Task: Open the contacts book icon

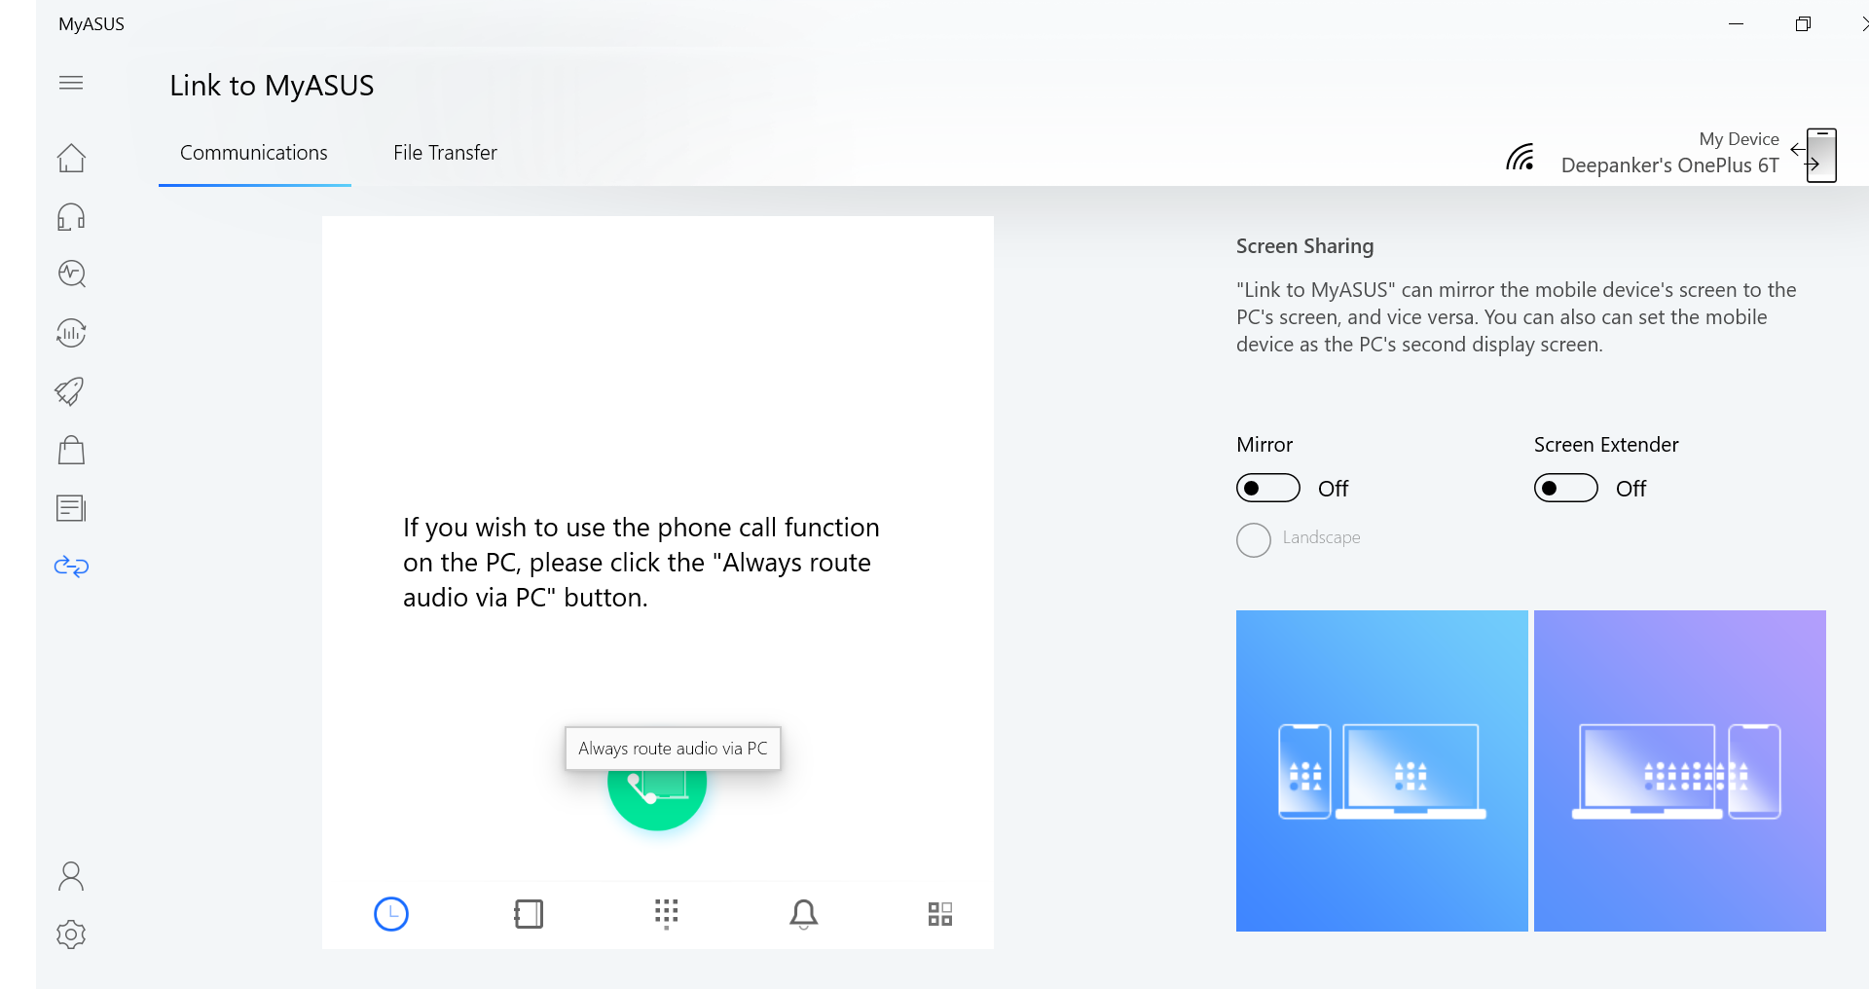Action: pos(529,914)
